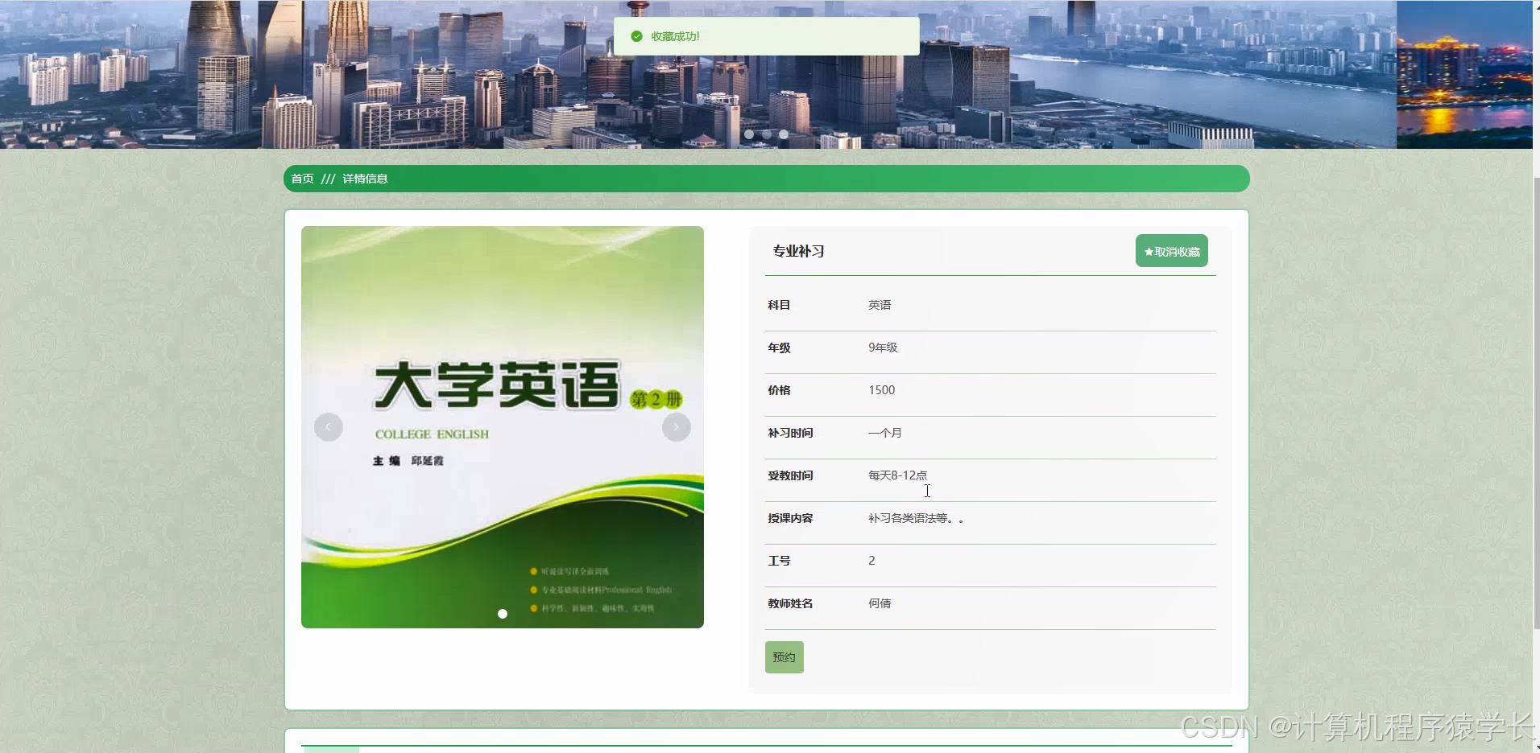Click inside the 受教时间 text area
The height and width of the screenshot is (753, 1540).
tap(896, 475)
